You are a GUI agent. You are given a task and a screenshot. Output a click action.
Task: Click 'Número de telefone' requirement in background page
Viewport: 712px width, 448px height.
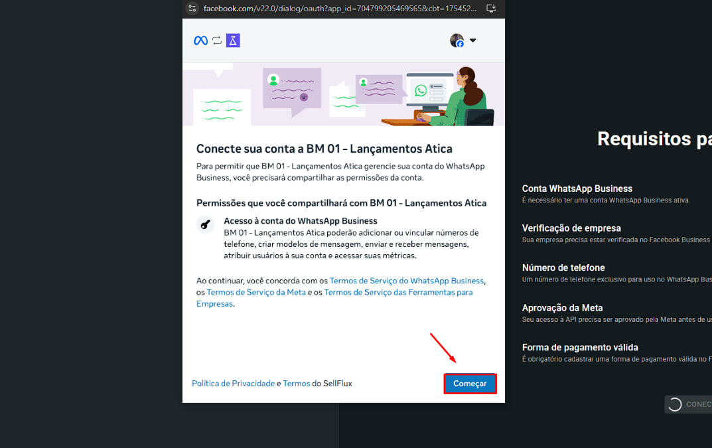tap(563, 267)
